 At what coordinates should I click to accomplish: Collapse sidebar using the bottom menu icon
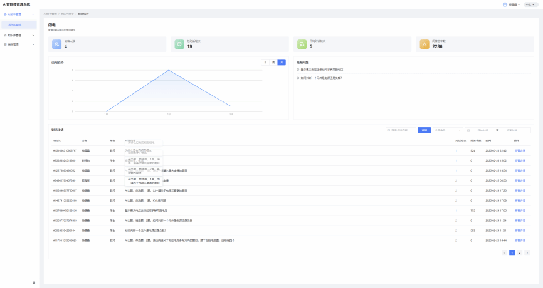34,282
